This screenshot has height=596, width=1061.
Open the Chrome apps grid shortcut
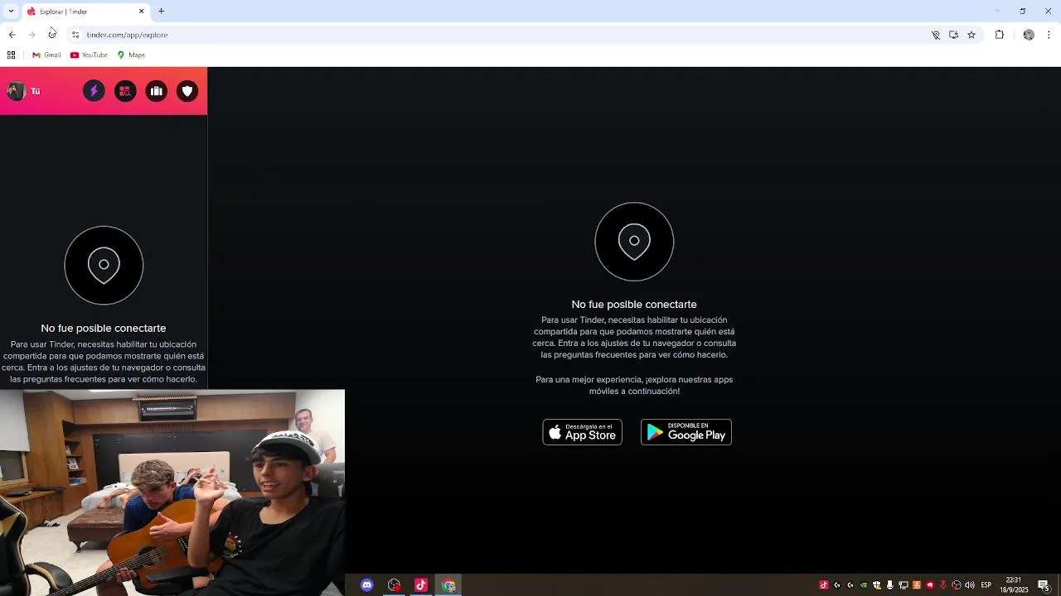click(x=11, y=55)
